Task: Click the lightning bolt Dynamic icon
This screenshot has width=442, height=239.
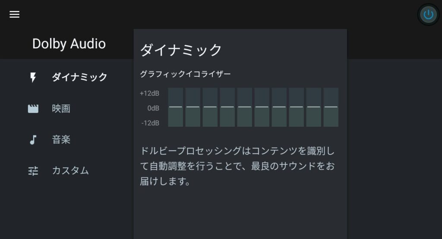Action: tap(33, 78)
